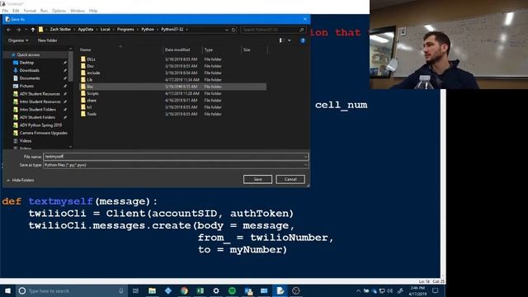Open Excel from taskbar
This screenshot has height=297, width=528.
click(x=200, y=290)
